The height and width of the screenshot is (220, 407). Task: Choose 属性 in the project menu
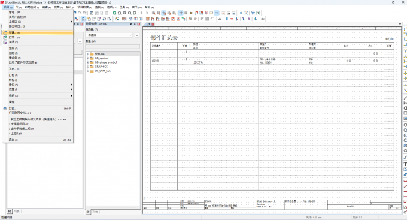tap(38, 102)
